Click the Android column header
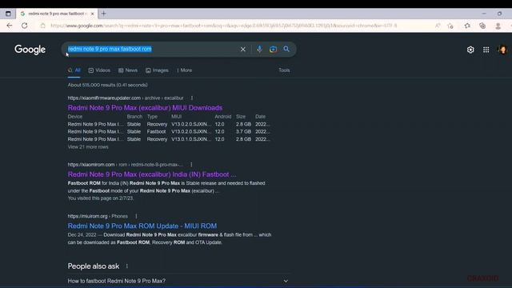 pyautogui.click(x=223, y=117)
